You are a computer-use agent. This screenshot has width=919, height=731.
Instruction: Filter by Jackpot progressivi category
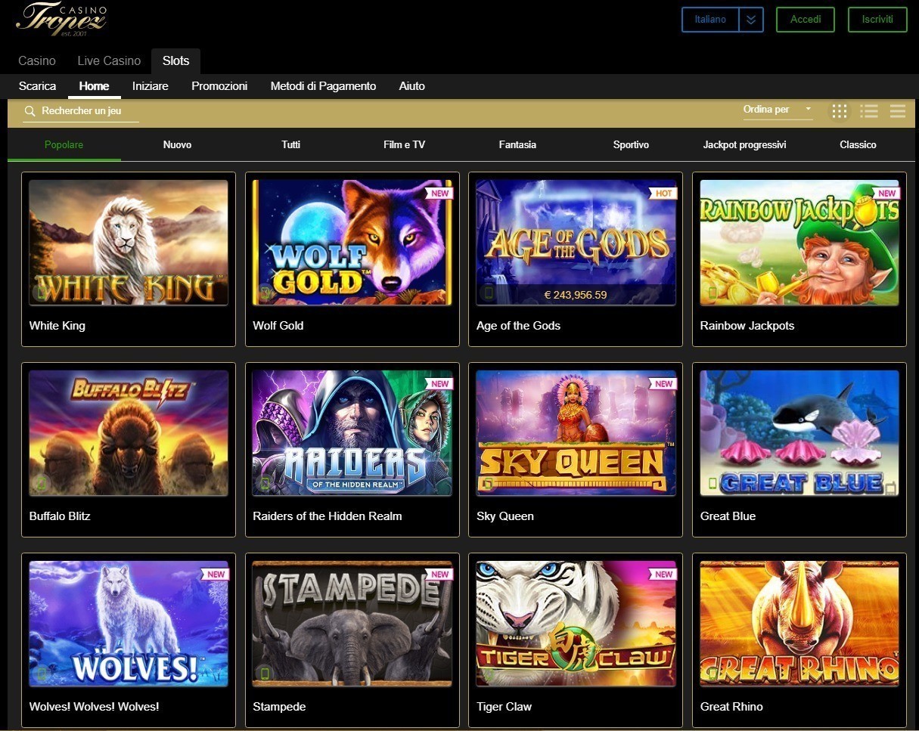point(745,144)
